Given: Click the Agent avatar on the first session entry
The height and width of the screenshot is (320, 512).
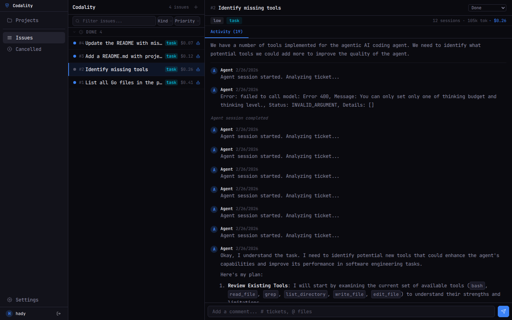Looking at the screenshot, I should [x=214, y=71].
